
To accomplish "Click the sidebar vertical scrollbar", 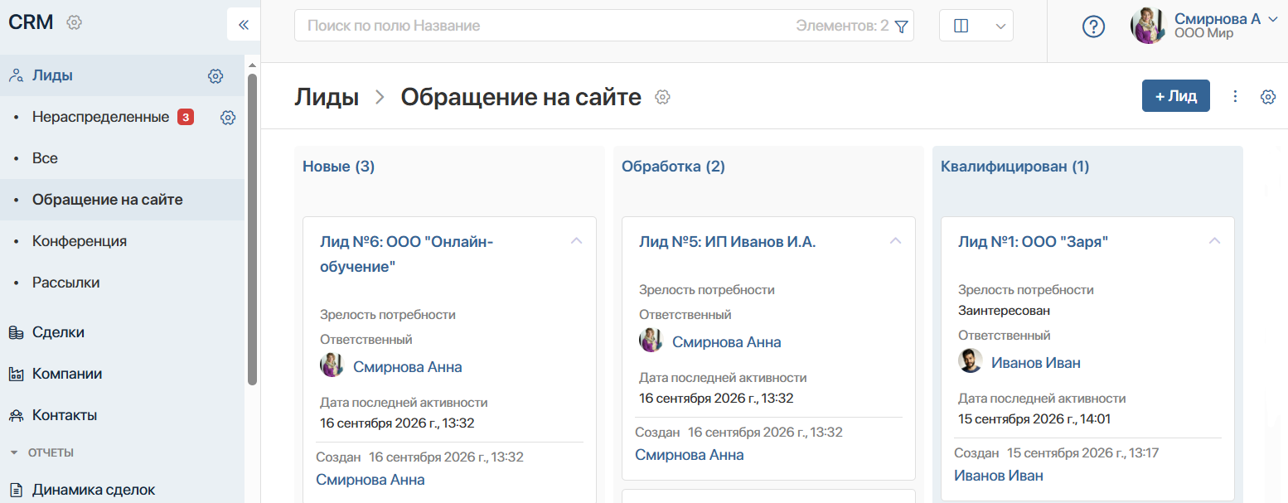I will coord(253,230).
